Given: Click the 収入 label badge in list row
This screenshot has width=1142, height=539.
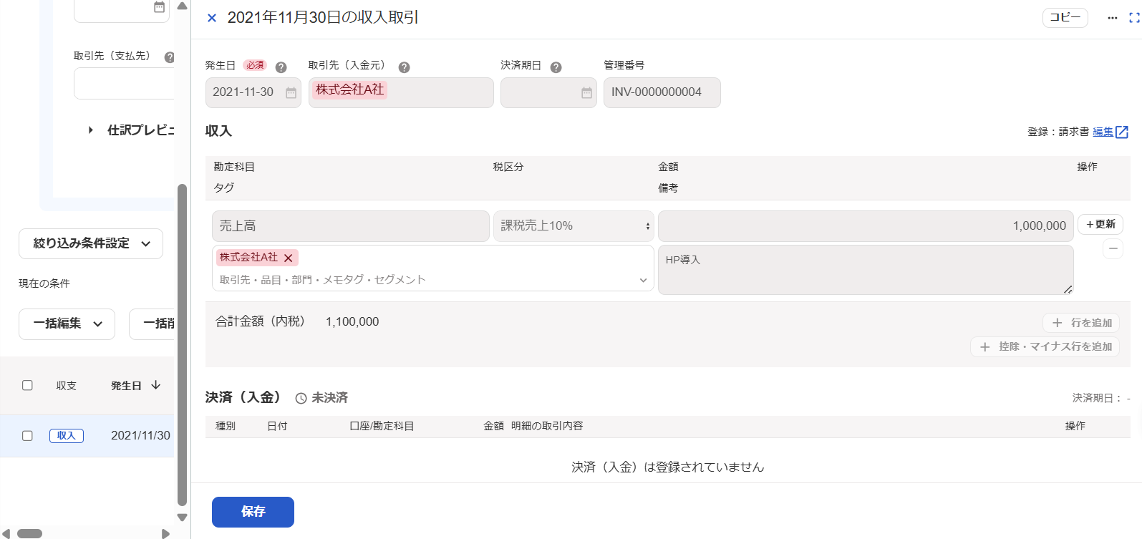Looking at the screenshot, I should tap(67, 436).
